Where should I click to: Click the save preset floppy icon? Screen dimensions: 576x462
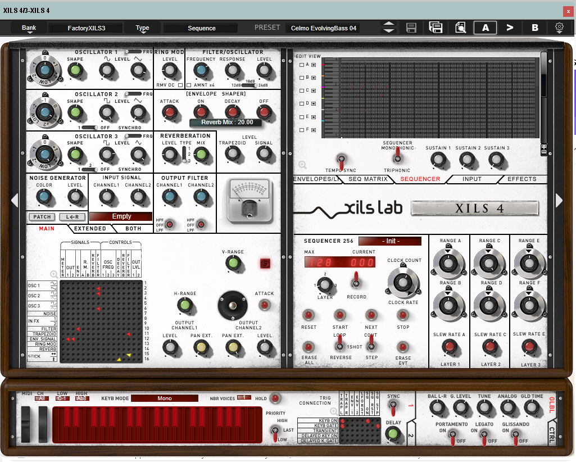[x=411, y=28]
